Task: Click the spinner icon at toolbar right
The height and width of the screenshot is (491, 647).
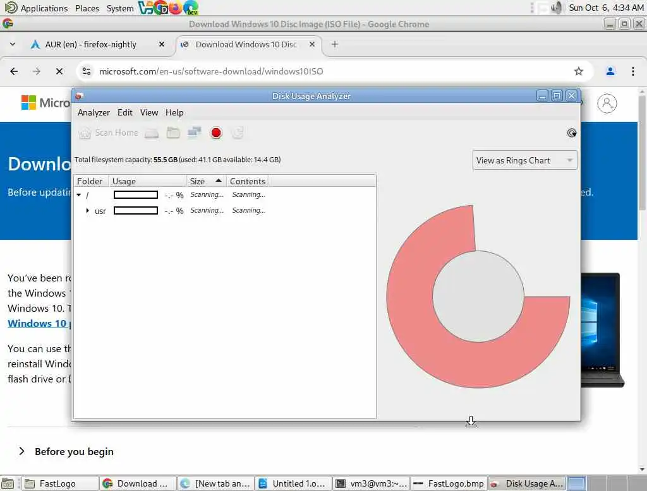Action: (571, 133)
